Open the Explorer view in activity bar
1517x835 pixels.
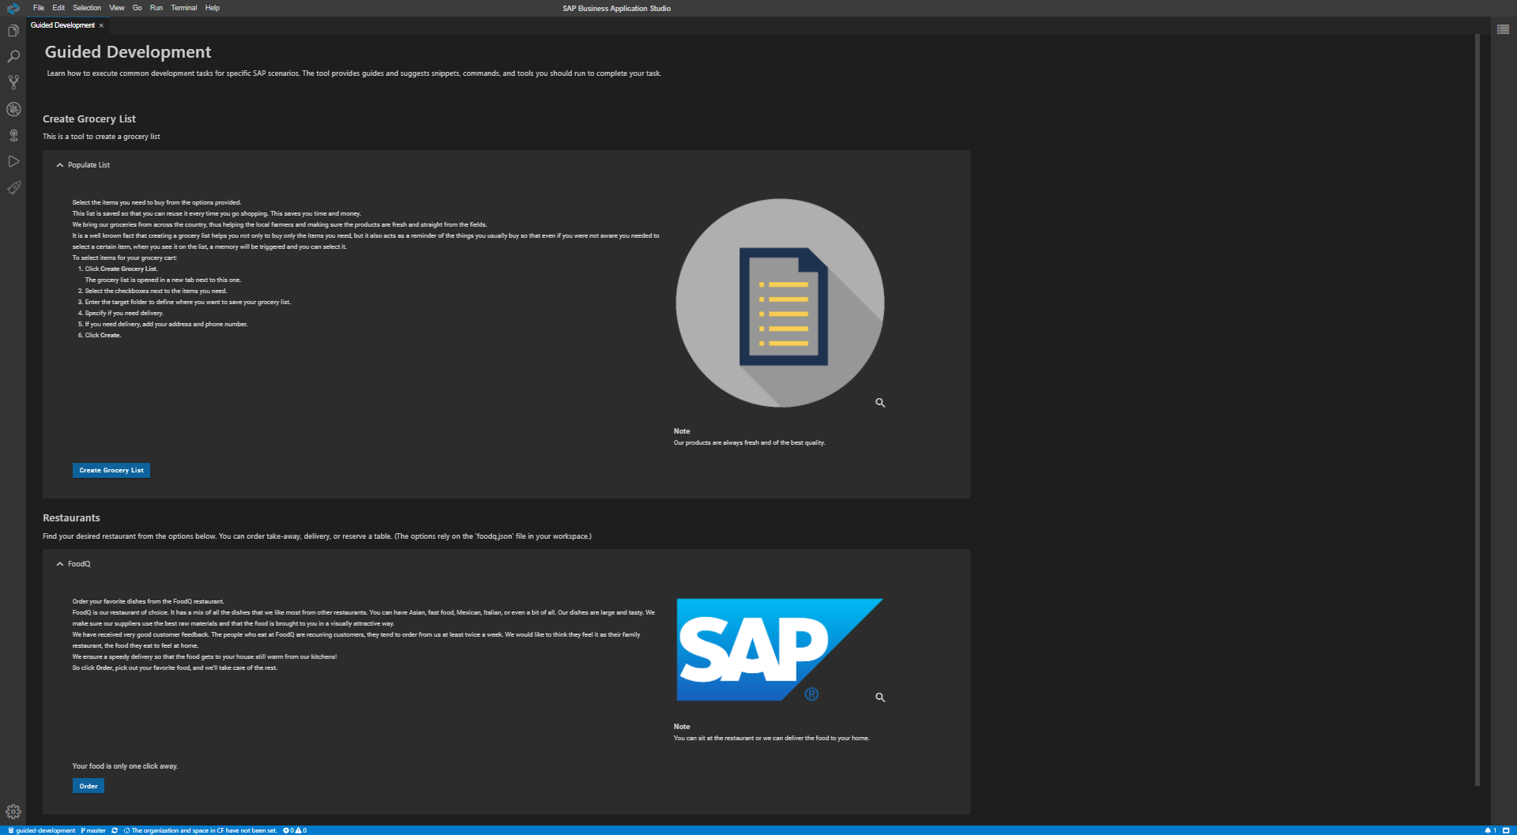pyautogui.click(x=13, y=31)
